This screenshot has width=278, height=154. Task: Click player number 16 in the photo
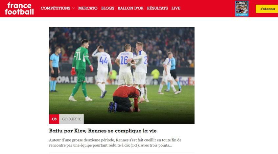pyautogui.click(x=125, y=65)
